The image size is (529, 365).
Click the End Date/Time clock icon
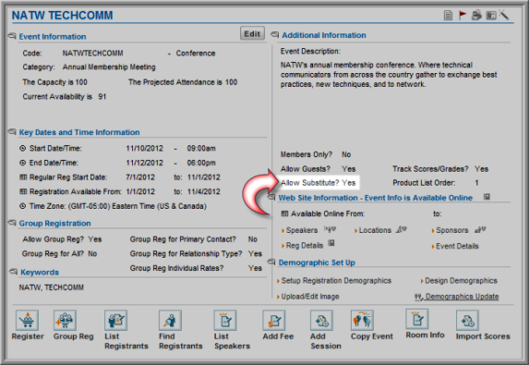click(x=22, y=163)
